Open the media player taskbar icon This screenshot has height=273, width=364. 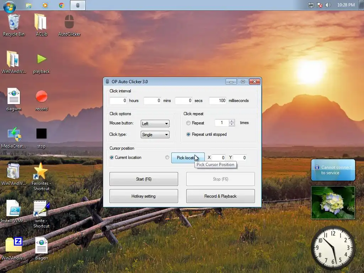click(x=45, y=5)
